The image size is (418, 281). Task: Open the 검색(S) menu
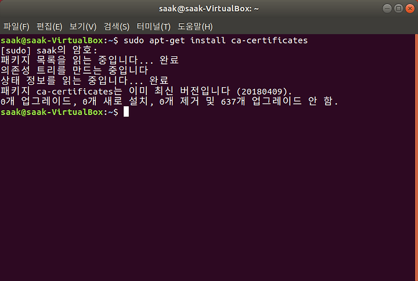point(117,26)
